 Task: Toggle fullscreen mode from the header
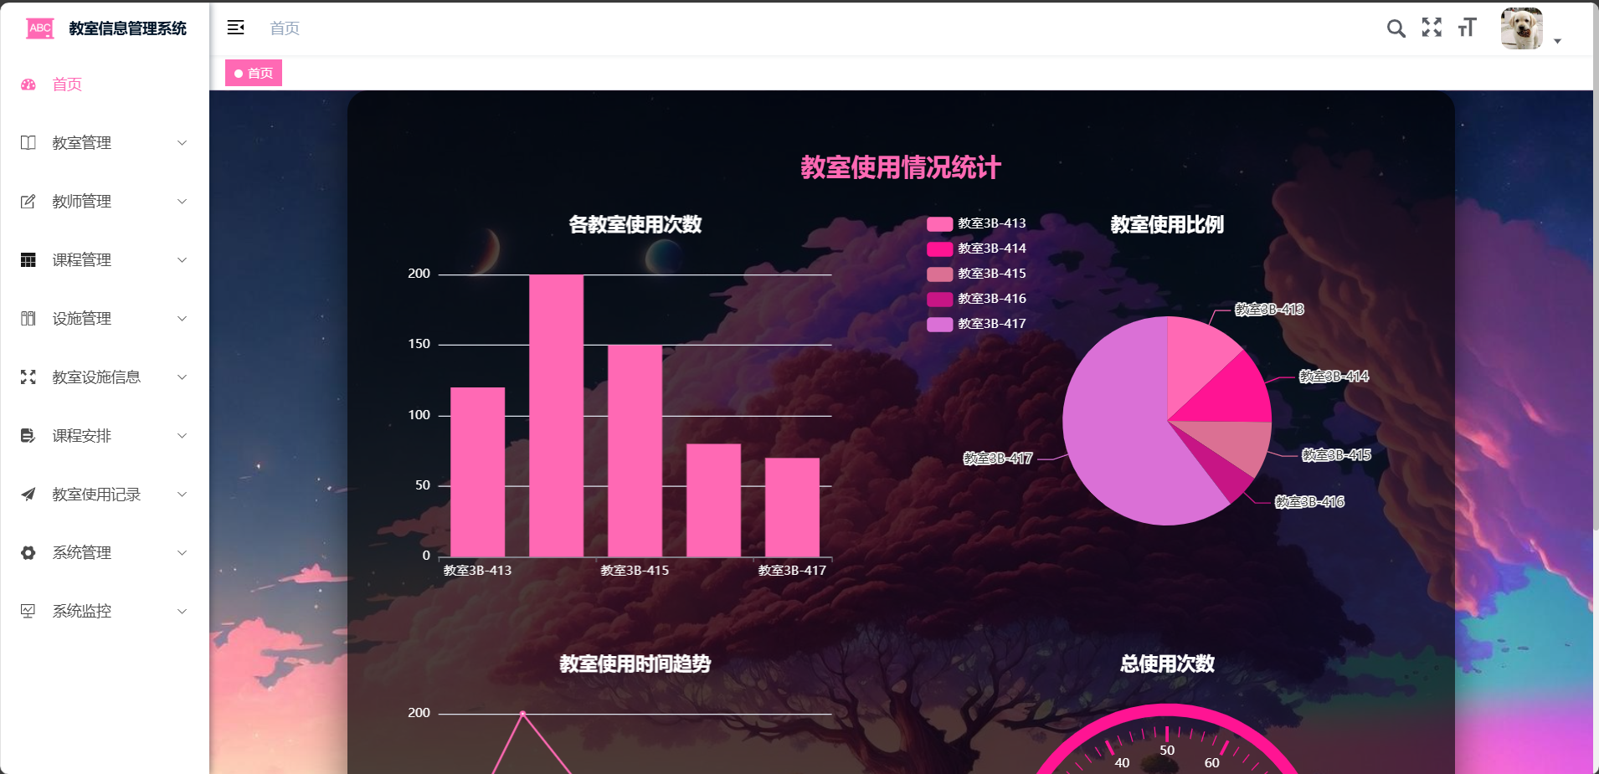[1432, 28]
